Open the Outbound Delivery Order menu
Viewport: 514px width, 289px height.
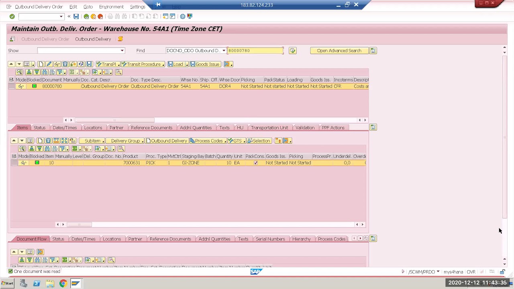tap(39, 7)
